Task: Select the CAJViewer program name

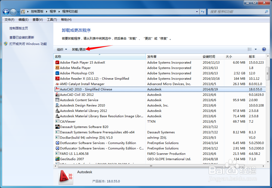Action: click(x=68, y=121)
